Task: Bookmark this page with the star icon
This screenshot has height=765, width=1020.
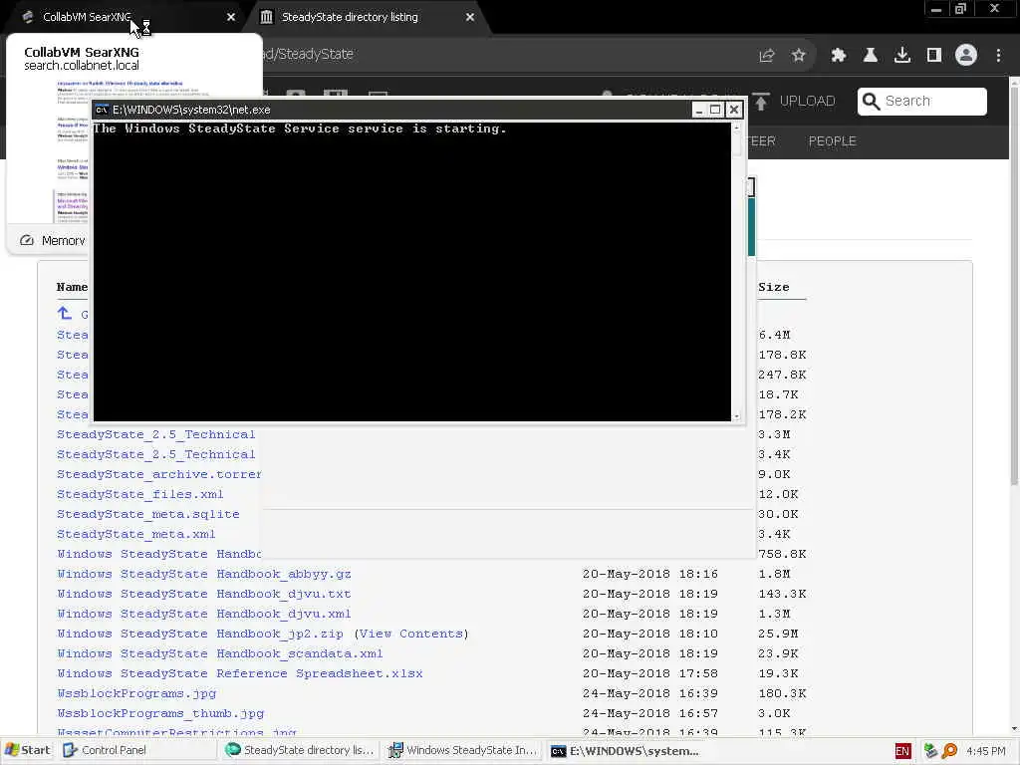Action: 799,56
